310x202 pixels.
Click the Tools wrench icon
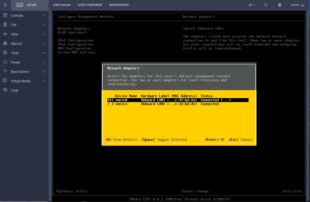coord(5,53)
